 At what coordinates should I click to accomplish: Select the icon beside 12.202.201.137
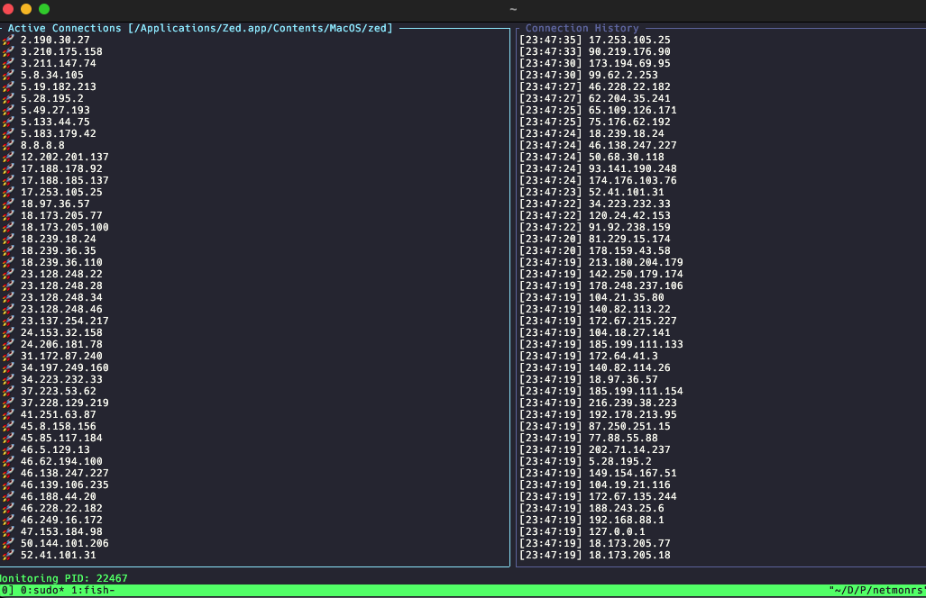click(9, 157)
